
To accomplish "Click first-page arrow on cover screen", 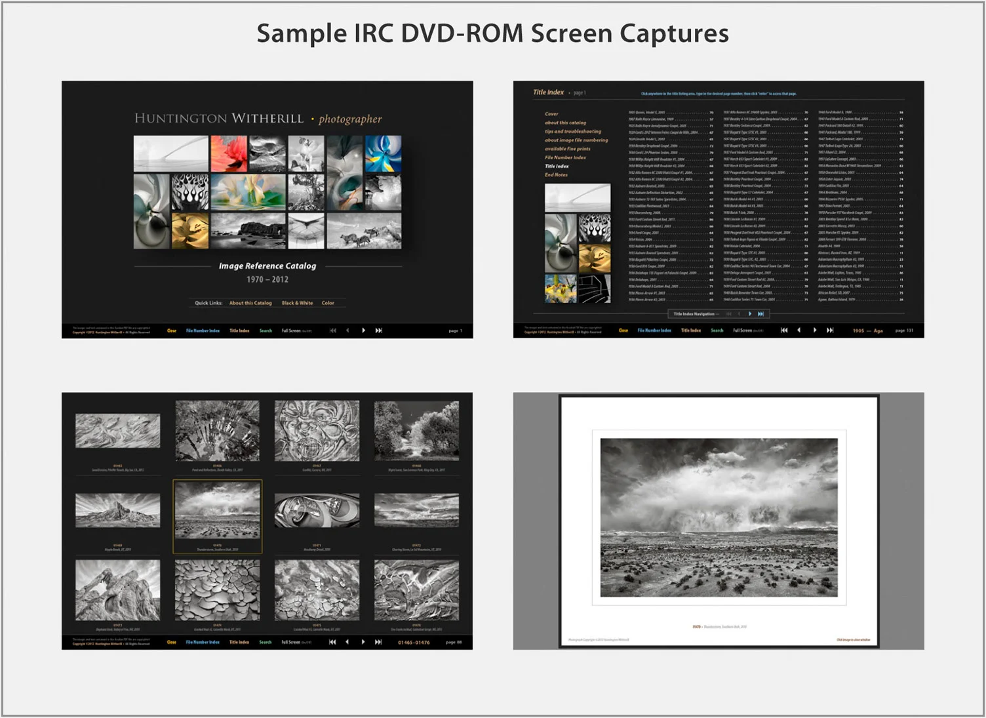I will 333,330.
